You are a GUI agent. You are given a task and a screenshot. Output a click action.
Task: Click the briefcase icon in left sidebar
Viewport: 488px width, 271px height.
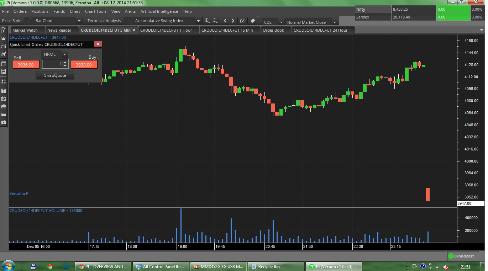pyautogui.click(x=4, y=122)
